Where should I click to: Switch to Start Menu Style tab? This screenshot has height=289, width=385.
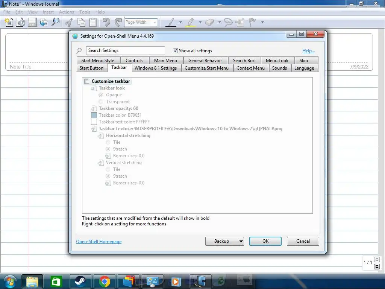pyautogui.click(x=98, y=61)
